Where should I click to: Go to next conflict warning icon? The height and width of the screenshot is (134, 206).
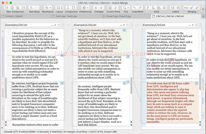tap(197, 8)
